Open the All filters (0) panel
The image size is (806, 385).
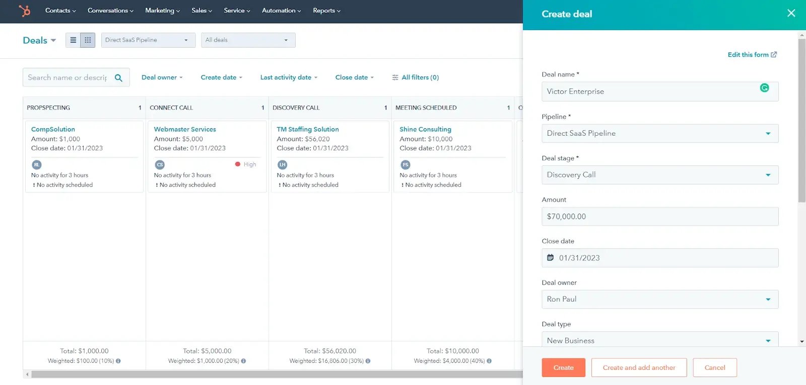point(416,77)
